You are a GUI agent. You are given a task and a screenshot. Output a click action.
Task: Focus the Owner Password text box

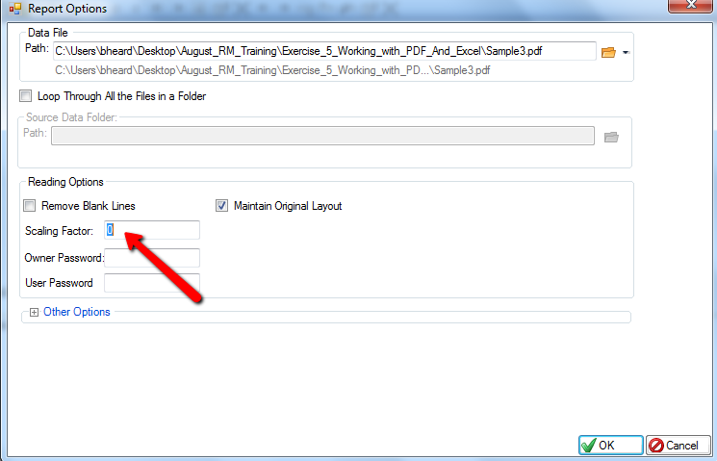pos(151,257)
